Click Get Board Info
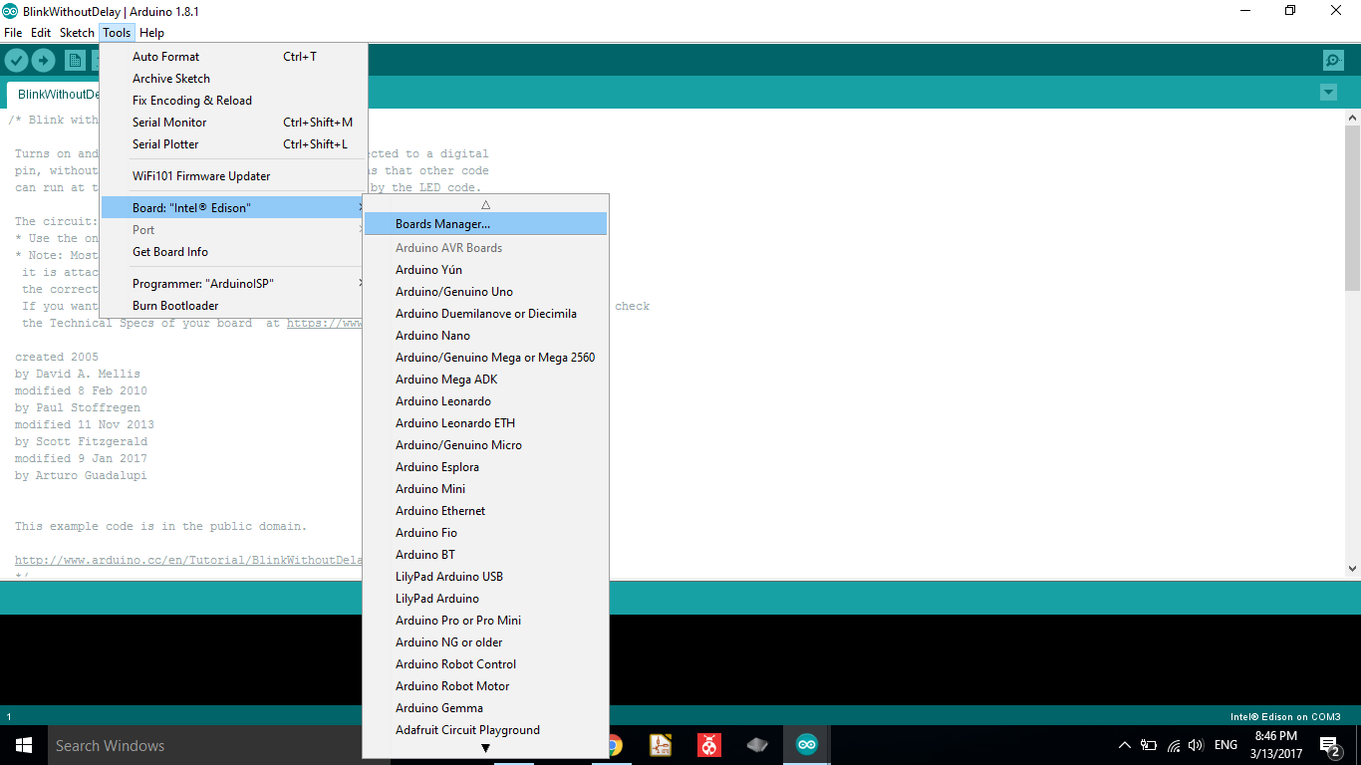 click(x=233, y=252)
